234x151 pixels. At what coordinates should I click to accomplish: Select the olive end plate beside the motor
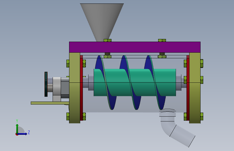(74, 88)
